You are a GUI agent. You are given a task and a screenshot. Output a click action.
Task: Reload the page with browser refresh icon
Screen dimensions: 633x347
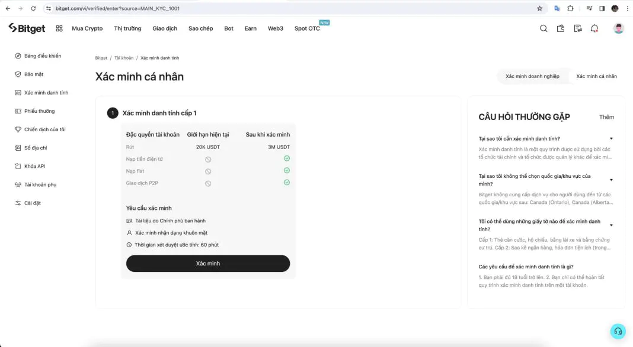[34, 8]
